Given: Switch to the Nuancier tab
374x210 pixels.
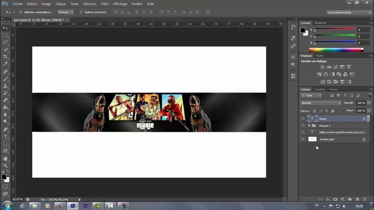Looking at the screenshot, I should click(x=320, y=23).
